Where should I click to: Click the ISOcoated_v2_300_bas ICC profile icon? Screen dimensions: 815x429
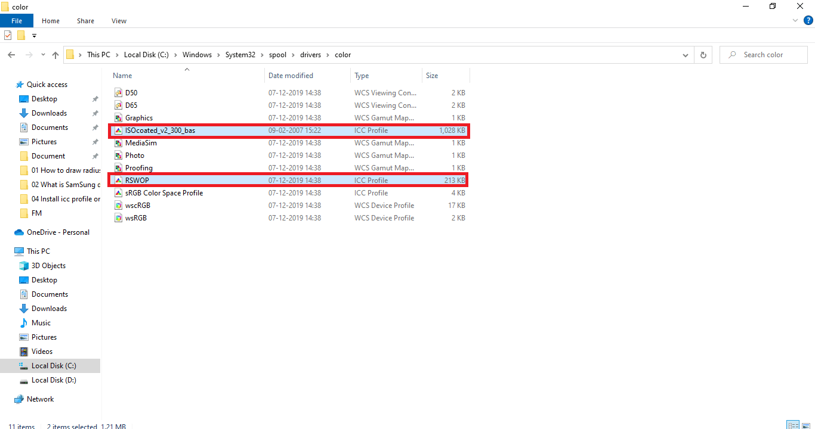[118, 130]
